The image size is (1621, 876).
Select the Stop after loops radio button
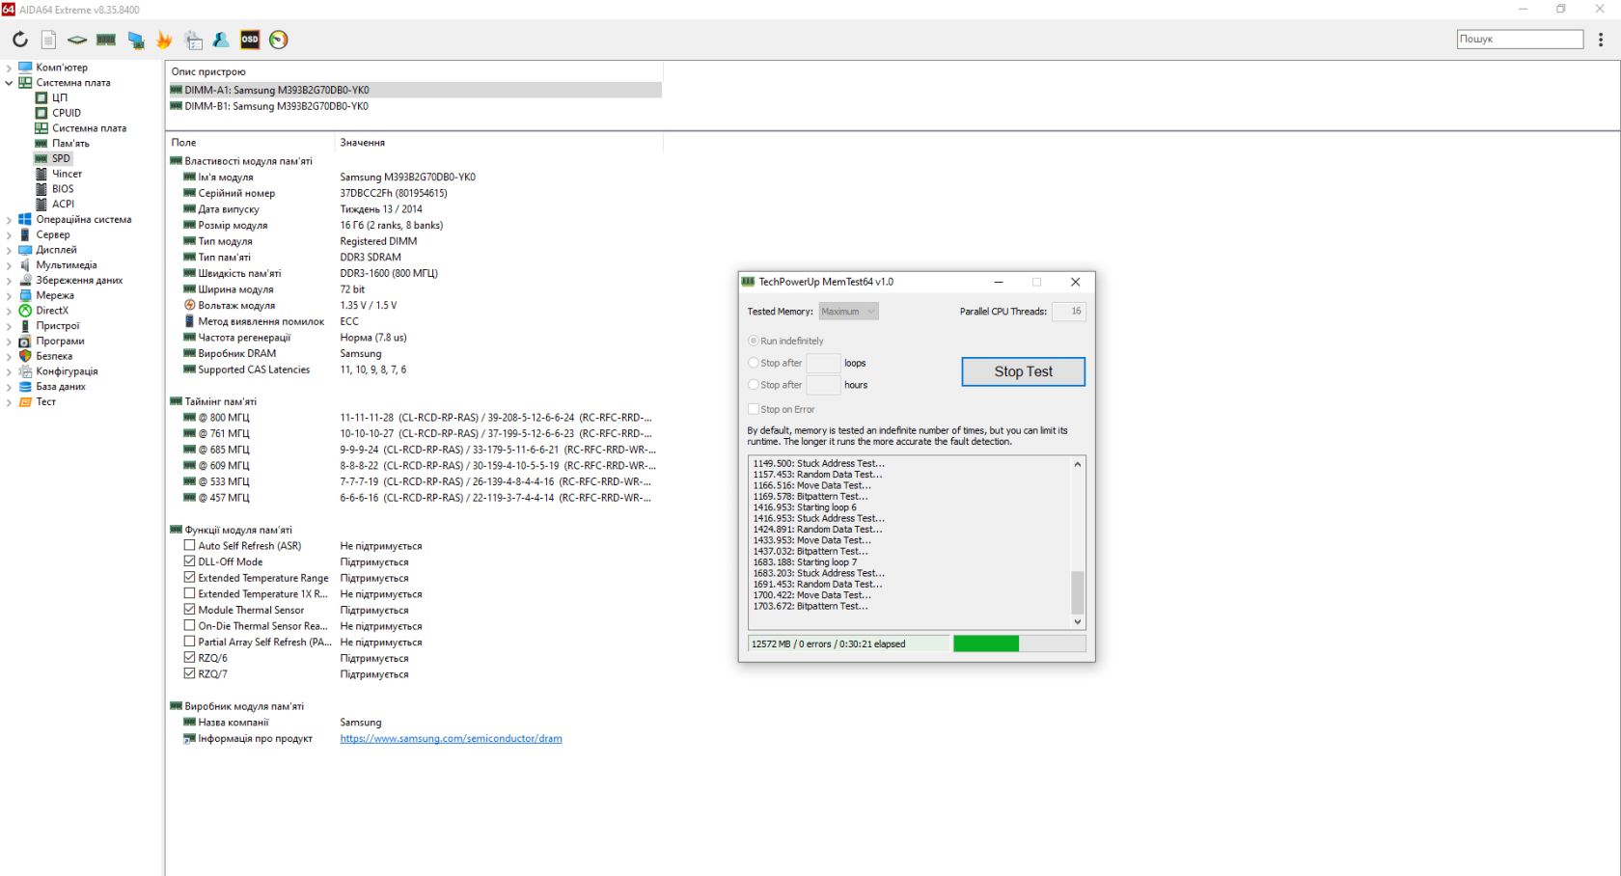coord(754,363)
